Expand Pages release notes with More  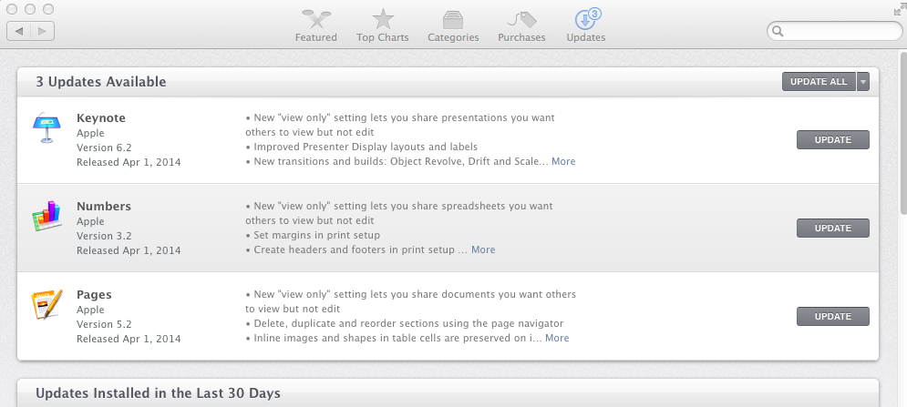coord(557,338)
